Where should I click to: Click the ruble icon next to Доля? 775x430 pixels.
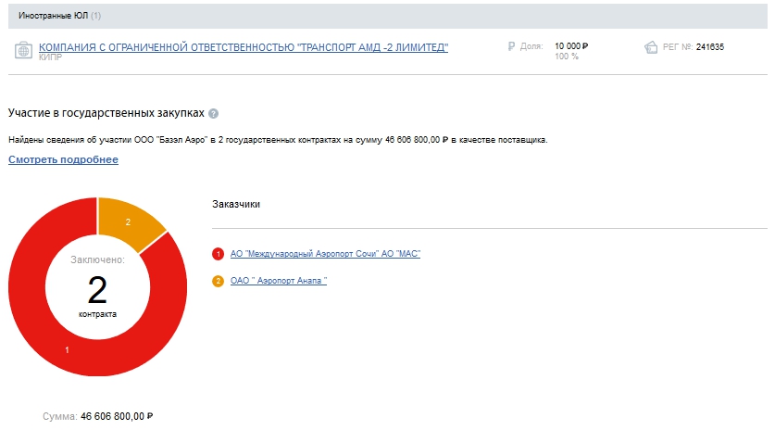pos(511,46)
